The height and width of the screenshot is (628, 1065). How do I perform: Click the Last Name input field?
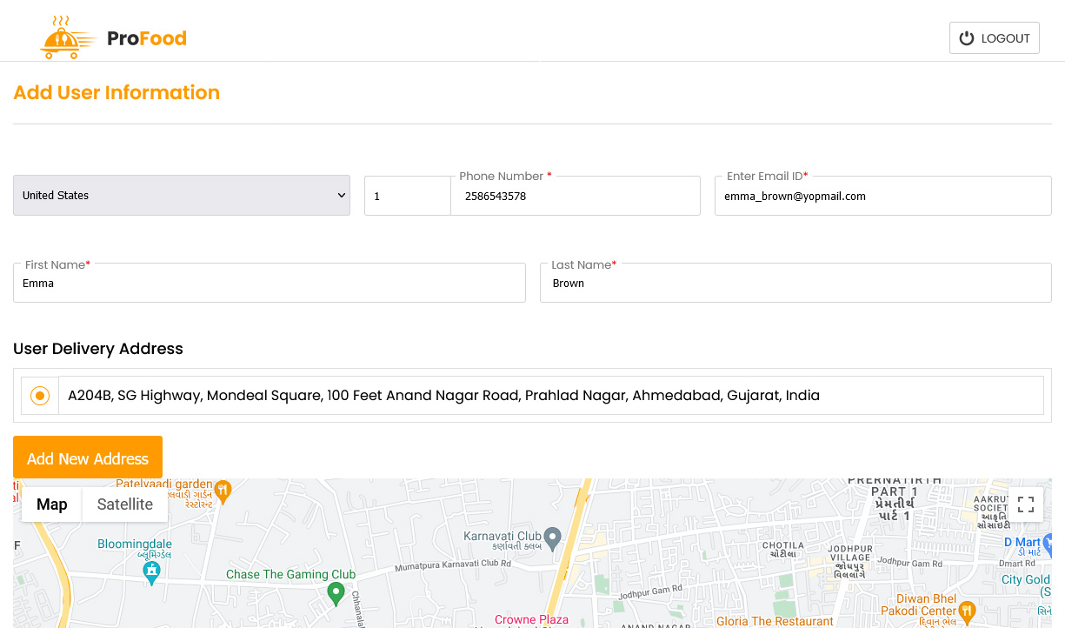795,284
